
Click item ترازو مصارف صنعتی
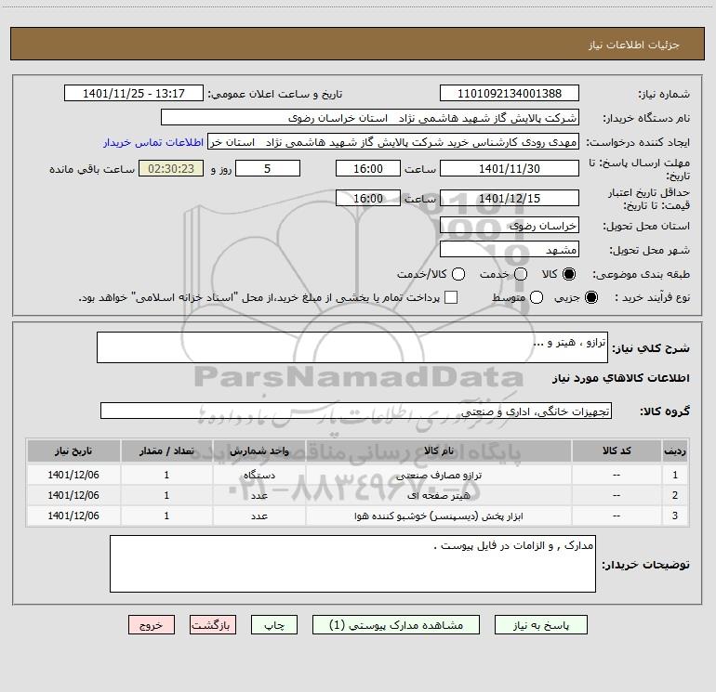[x=438, y=476]
